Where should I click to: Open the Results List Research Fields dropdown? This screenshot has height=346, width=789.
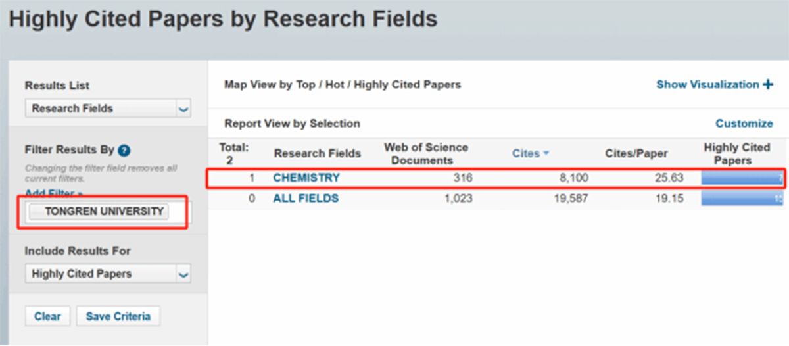point(108,109)
